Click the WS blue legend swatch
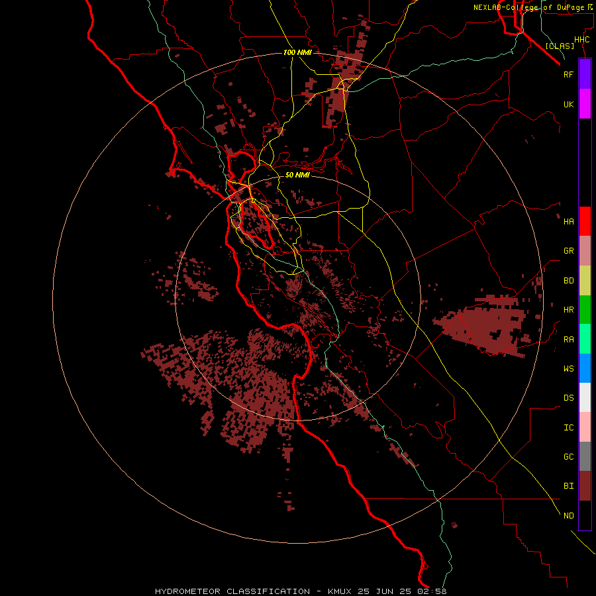 (x=585, y=368)
